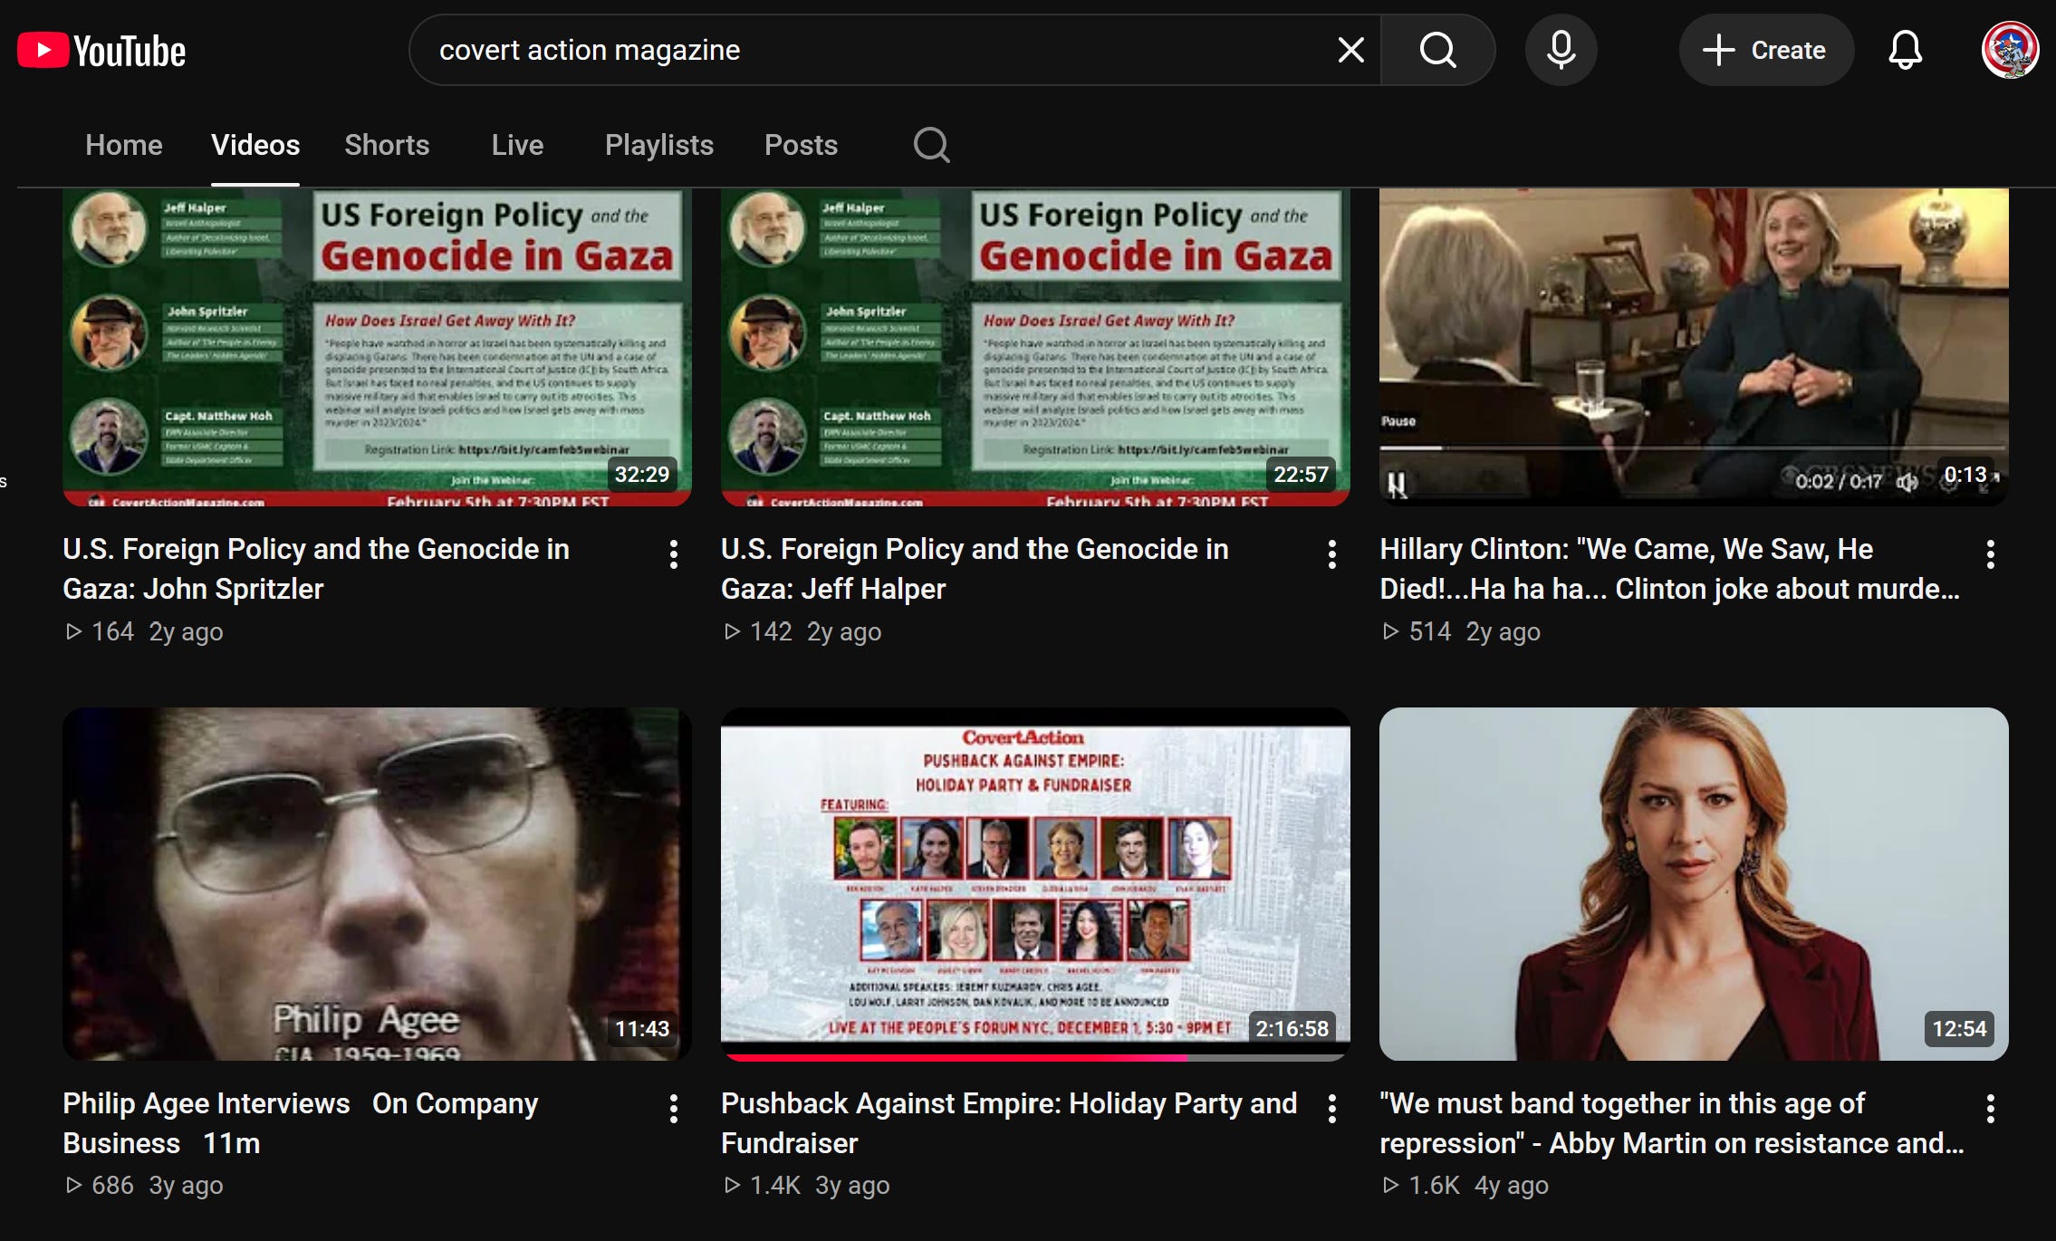Open the Abby Martin video thumbnail
This screenshot has width=2056, height=1241.
pyautogui.click(x=1694, y=884)
